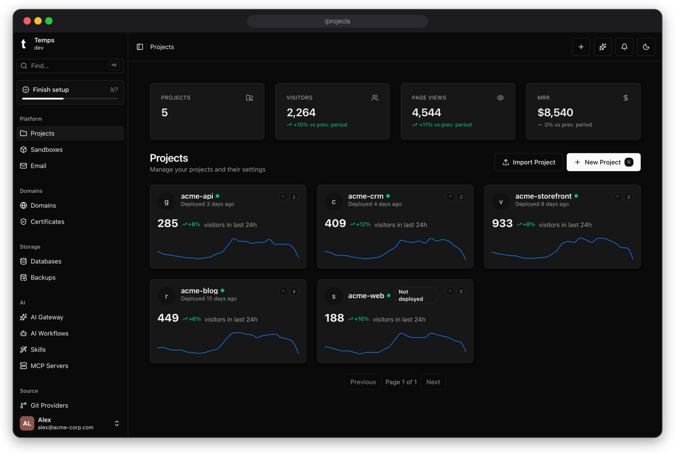
Task: Toggle the sidebar panel icon
Action: (140, 47)
